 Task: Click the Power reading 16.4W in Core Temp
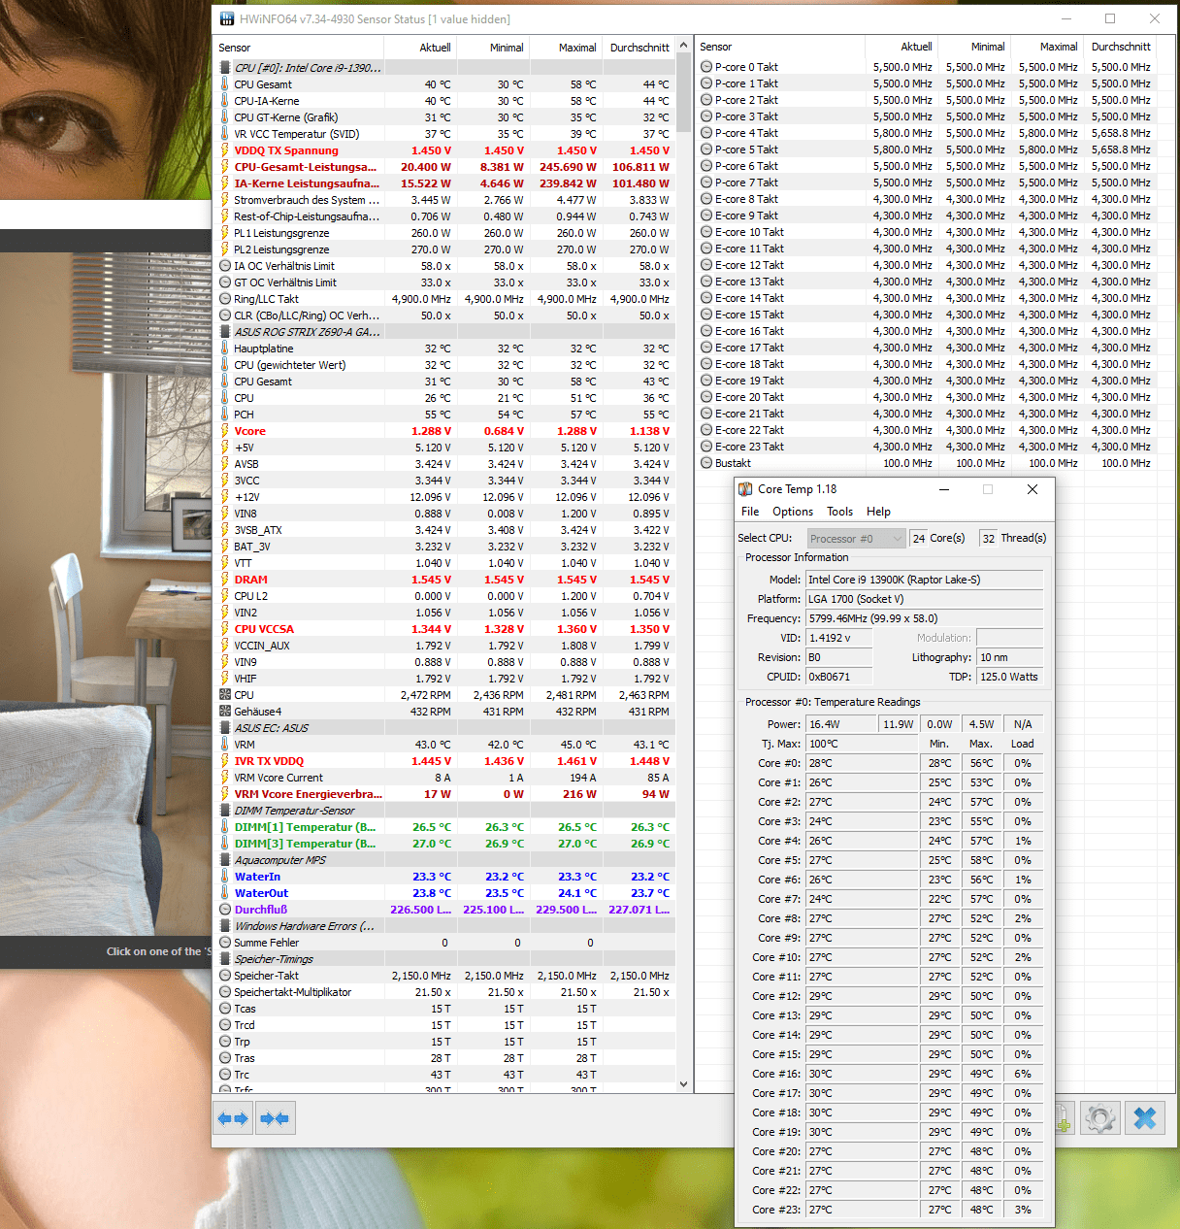click(x=840, y=724)
